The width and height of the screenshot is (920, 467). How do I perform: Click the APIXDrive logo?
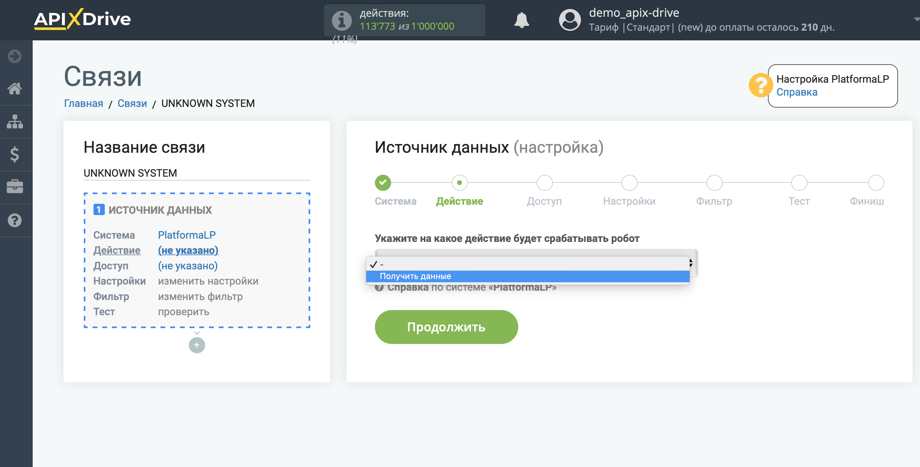(x=82, y=19)
